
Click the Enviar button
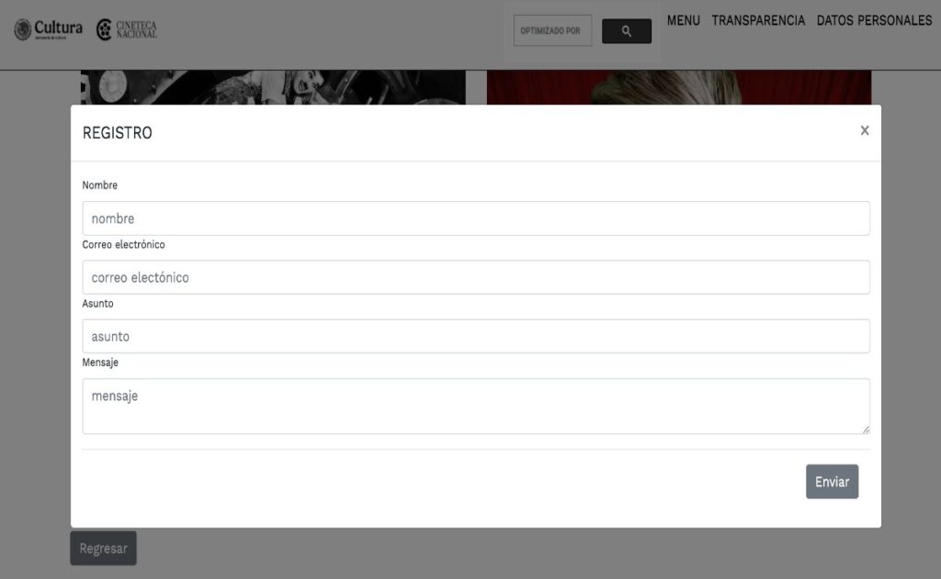(832, 482)
